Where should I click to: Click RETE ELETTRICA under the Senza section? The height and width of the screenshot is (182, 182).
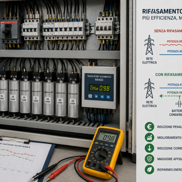coord(150,61)
